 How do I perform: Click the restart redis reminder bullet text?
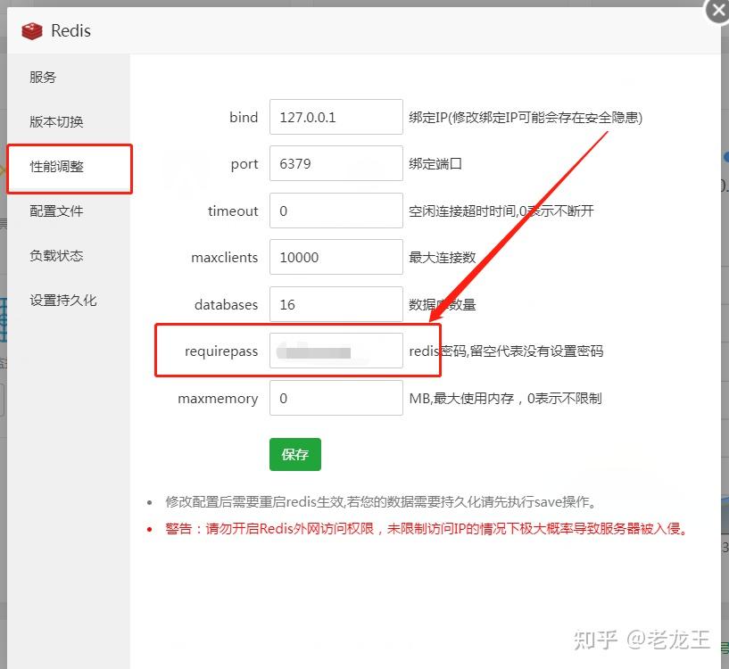375,501
